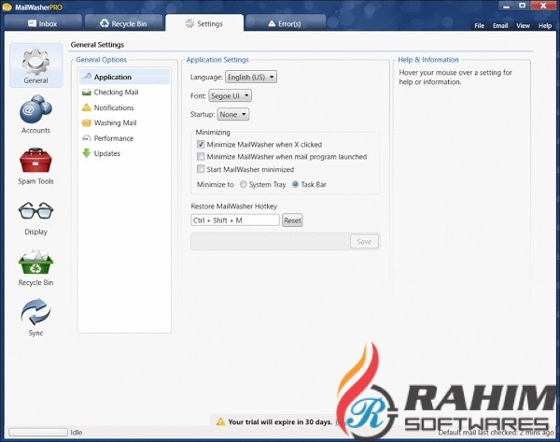The height and width of the screenshot is (442, 560).
Task: Select Washing Mail in General Options
Action: [124, 123]
